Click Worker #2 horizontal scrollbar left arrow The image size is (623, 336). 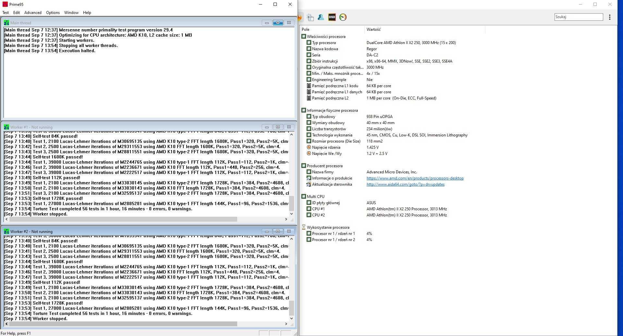pos(6,324)
